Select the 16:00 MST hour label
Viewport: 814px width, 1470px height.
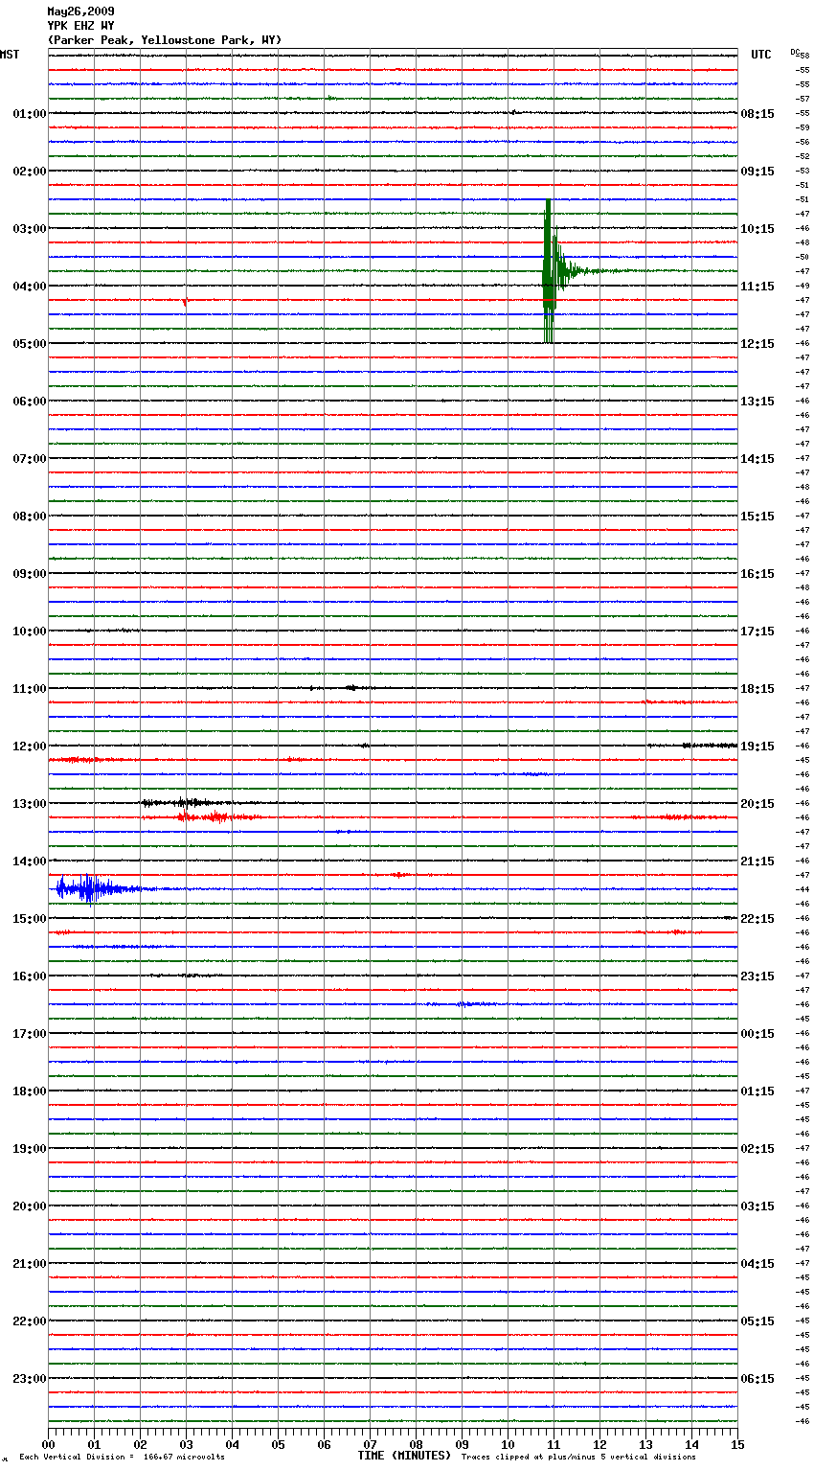click(x=30, y=976)
